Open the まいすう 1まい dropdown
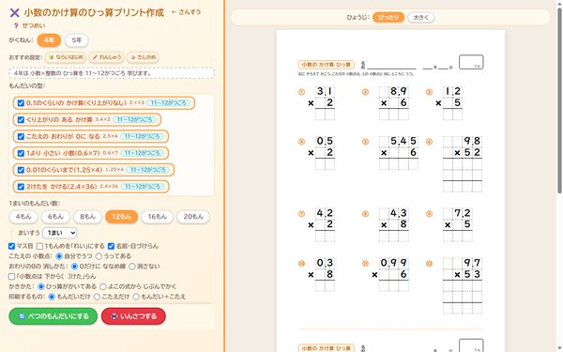The width and height of the screenshot is (563, 352). pos(60,233)
